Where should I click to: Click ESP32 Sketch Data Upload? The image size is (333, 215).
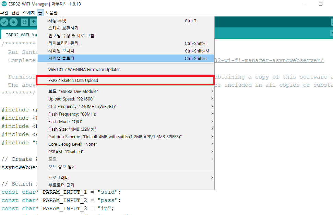[126, 81]
